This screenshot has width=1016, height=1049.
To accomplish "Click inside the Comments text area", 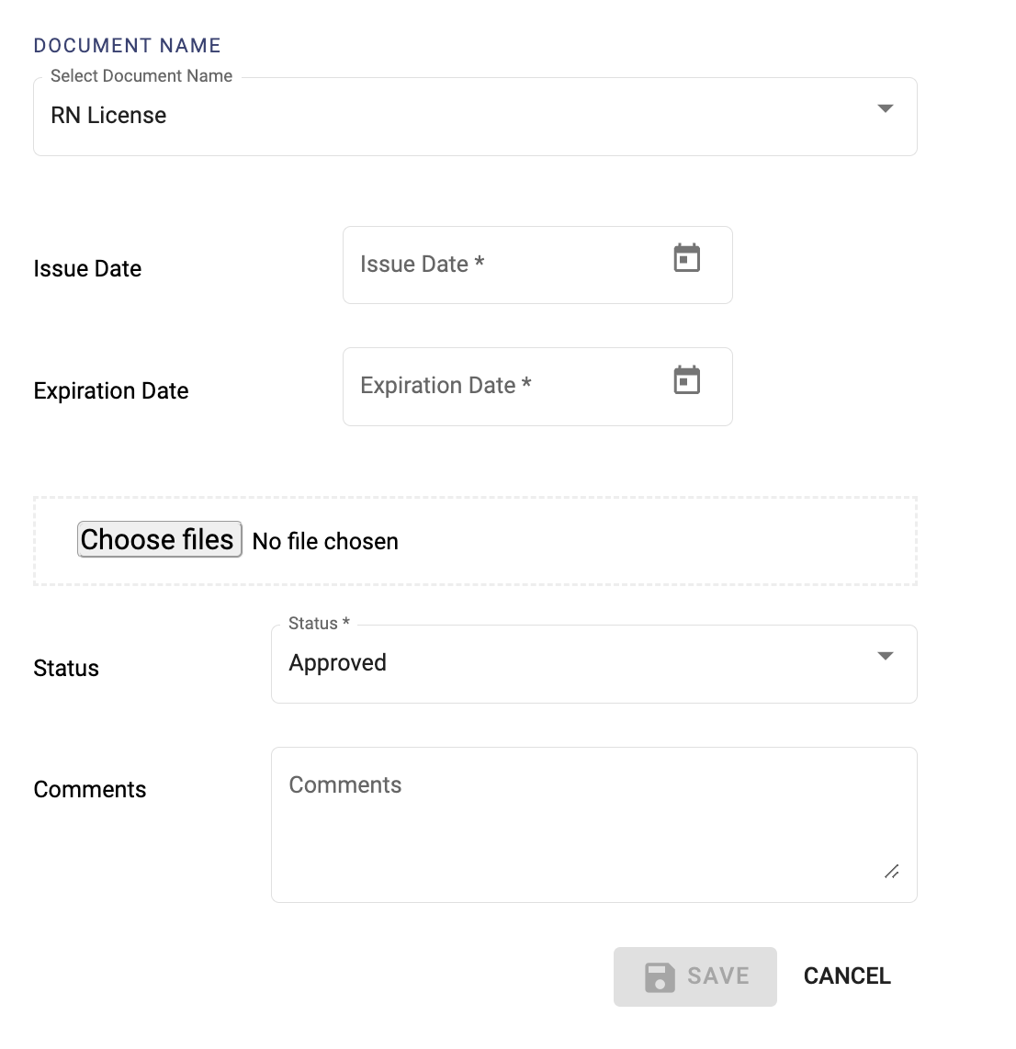I will coord(593,818).
